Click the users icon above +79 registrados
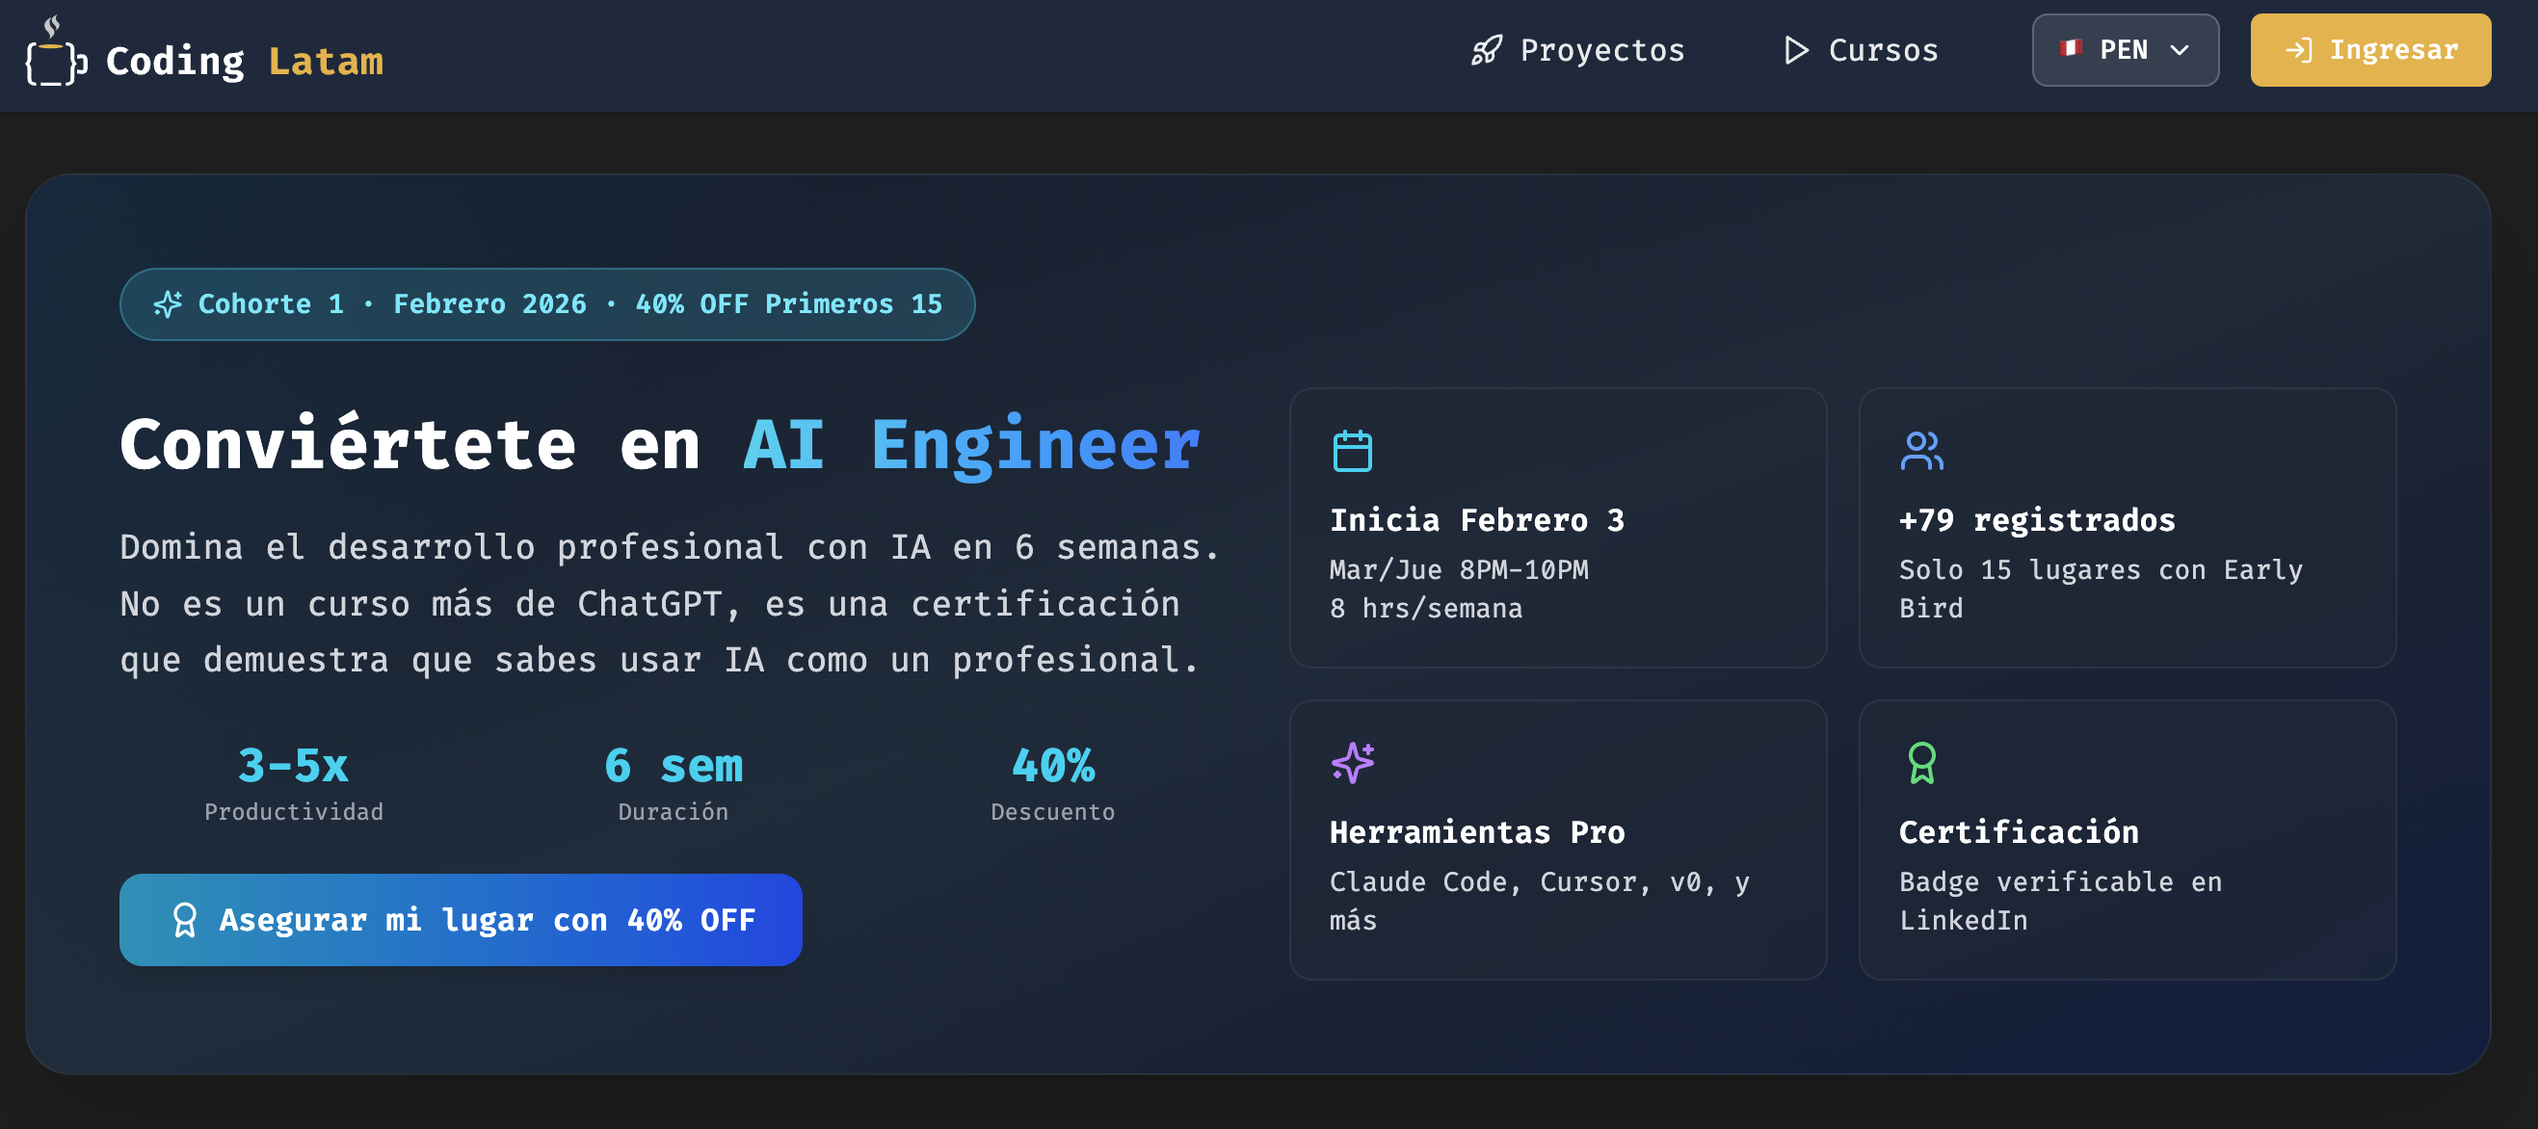The width and height of the screenshot is (2538, 1129). (x=1922, y=449)
